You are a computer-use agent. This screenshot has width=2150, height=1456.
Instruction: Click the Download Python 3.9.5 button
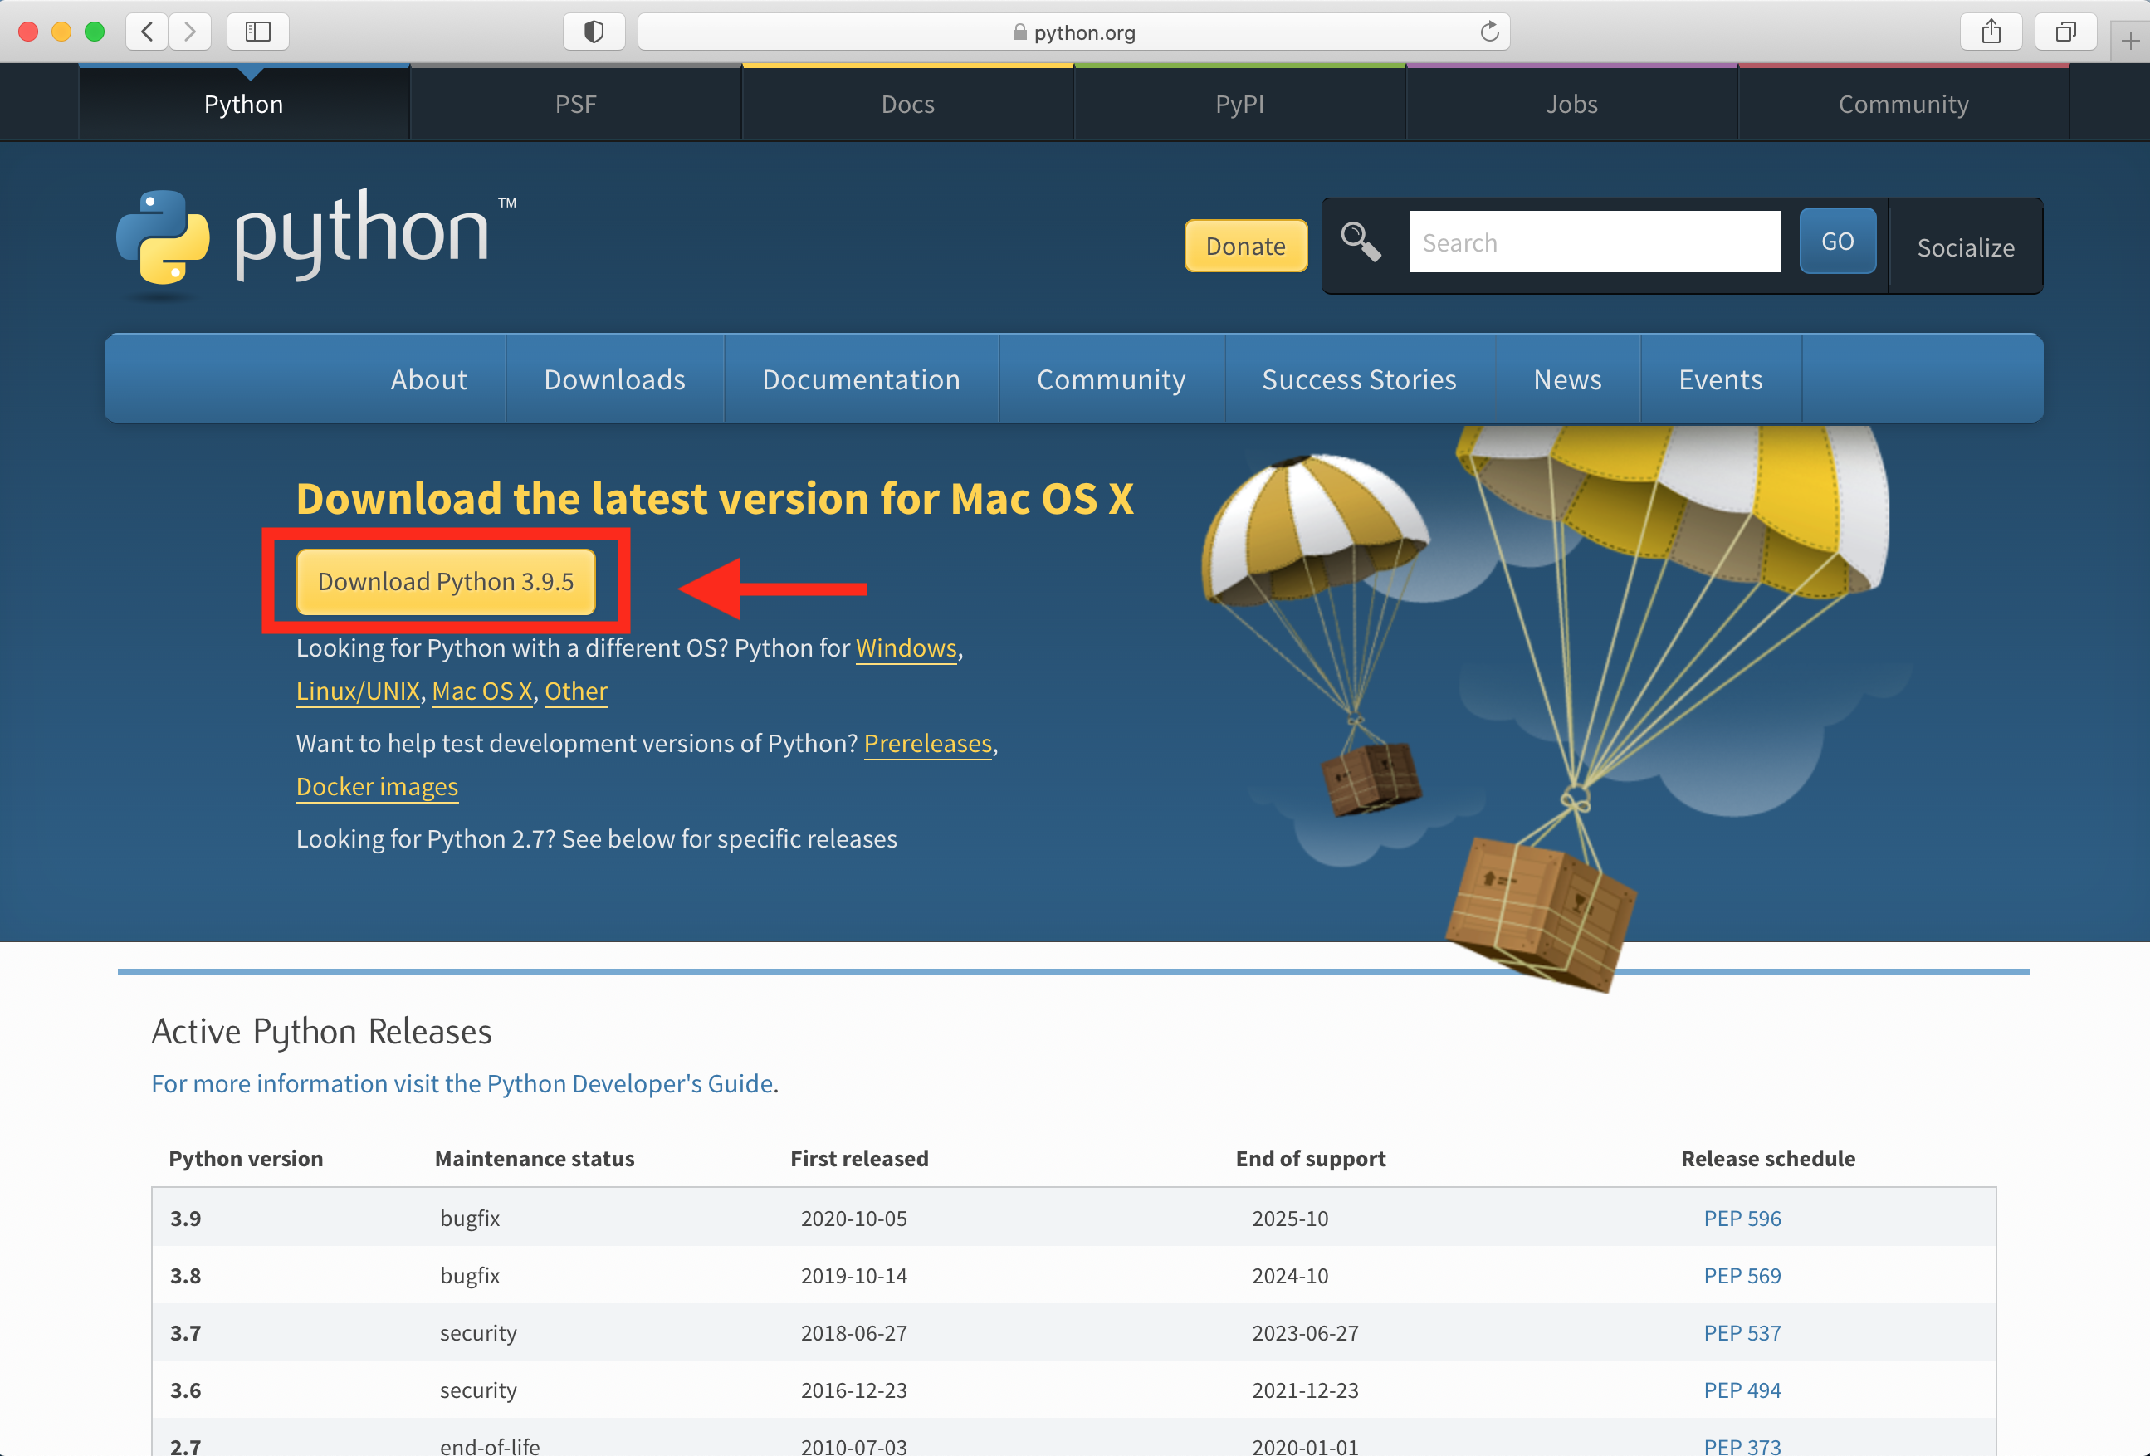[x=447, y=580]
